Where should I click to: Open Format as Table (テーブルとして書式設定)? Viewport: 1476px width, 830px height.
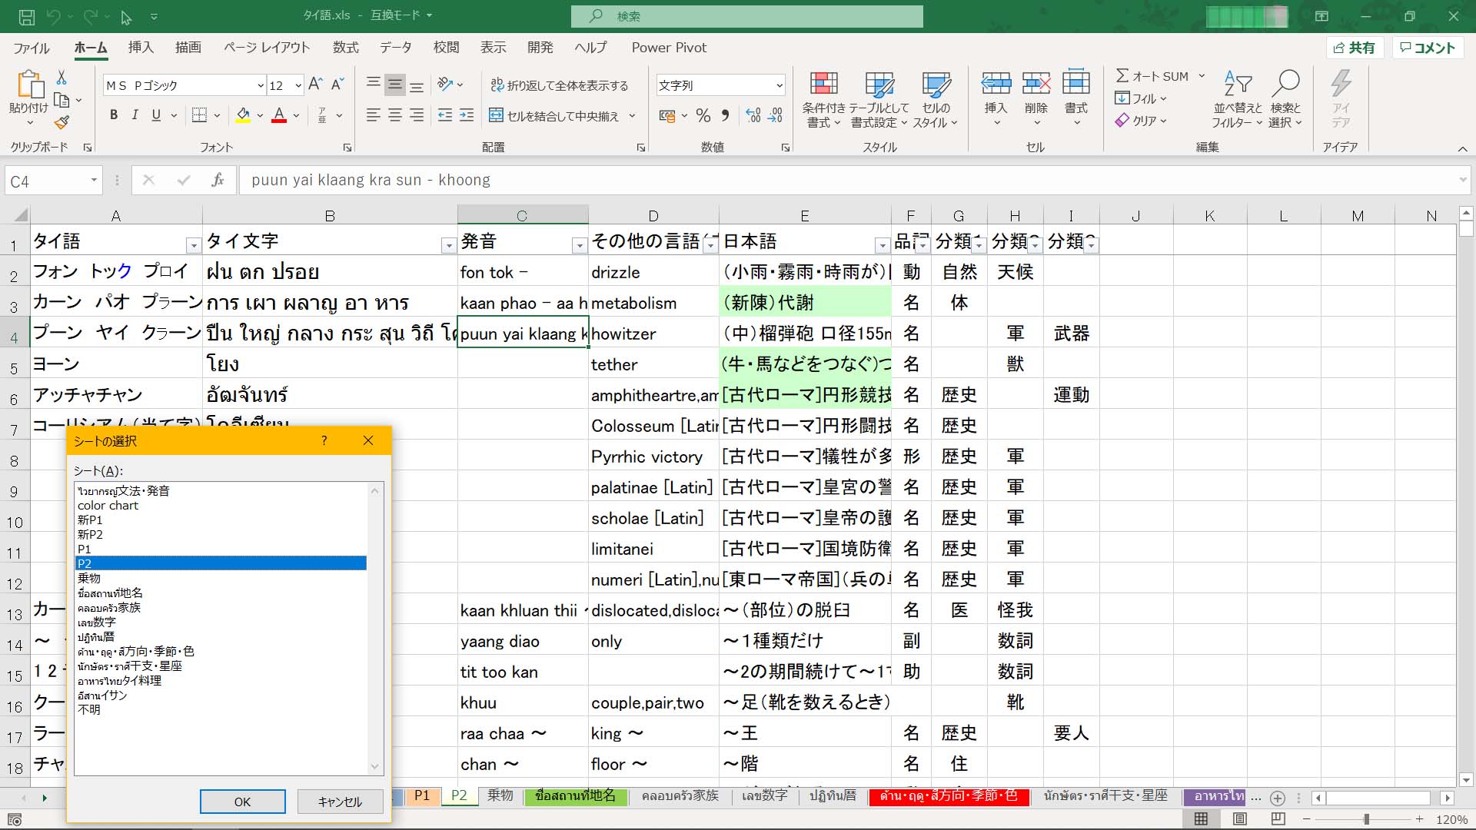click(x=879, y=100)
